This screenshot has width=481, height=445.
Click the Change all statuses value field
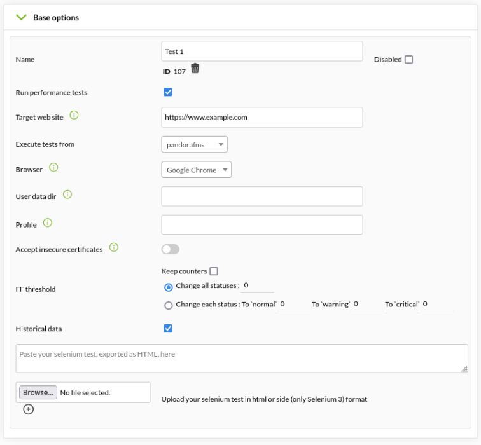pos(257,286)
